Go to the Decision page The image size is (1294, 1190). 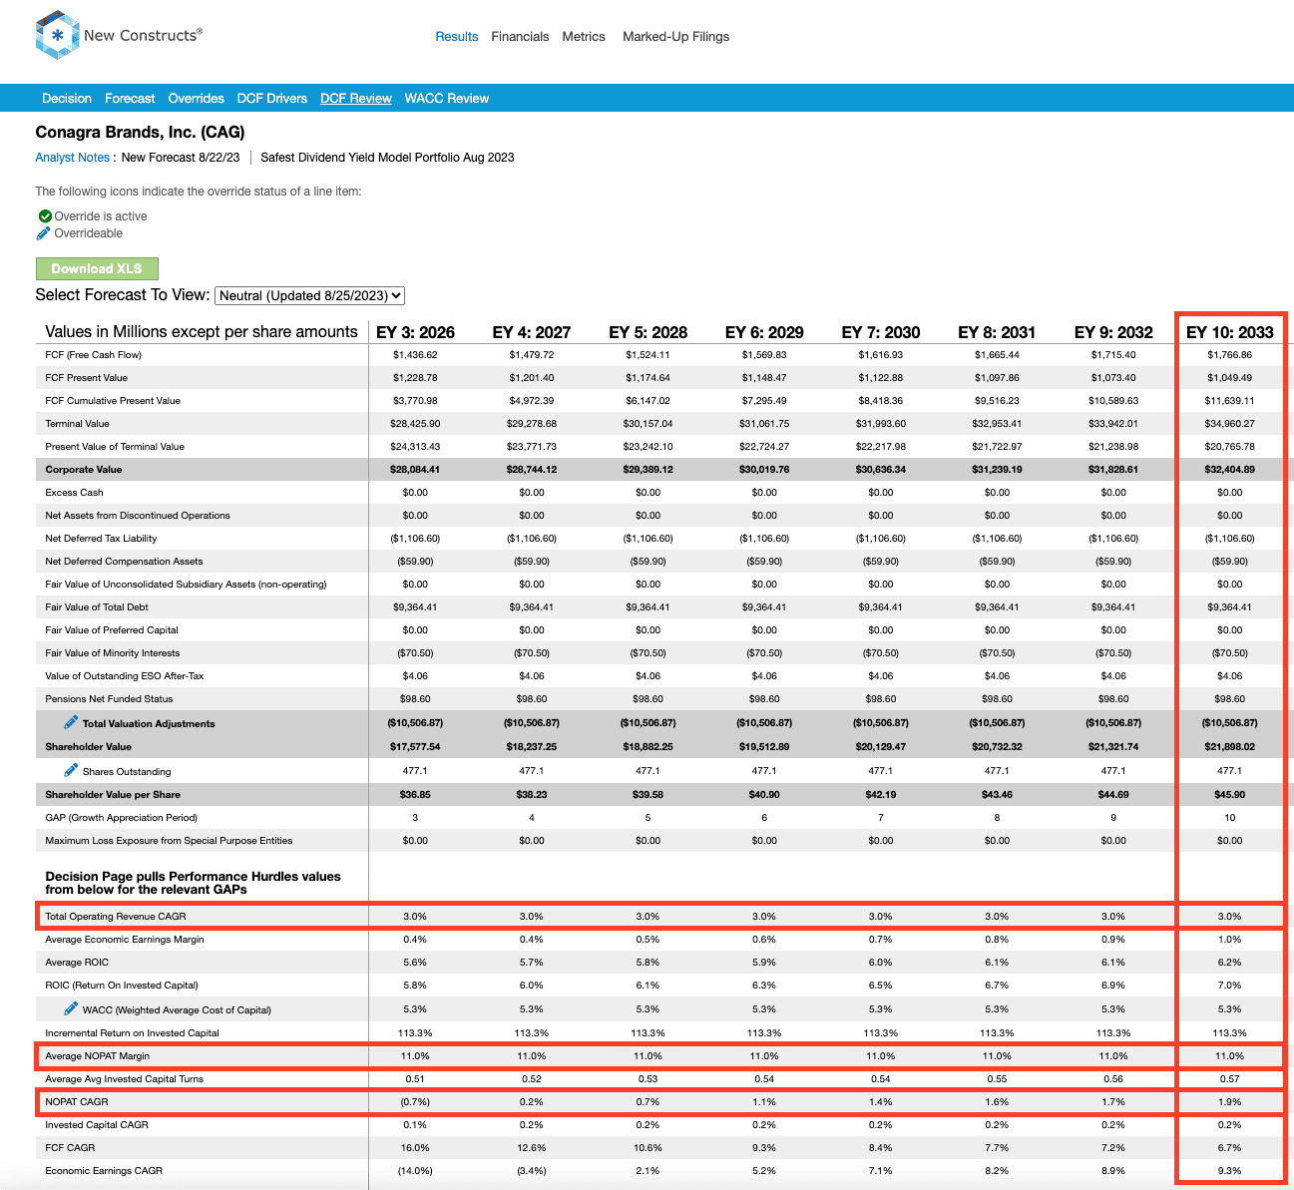67,98
